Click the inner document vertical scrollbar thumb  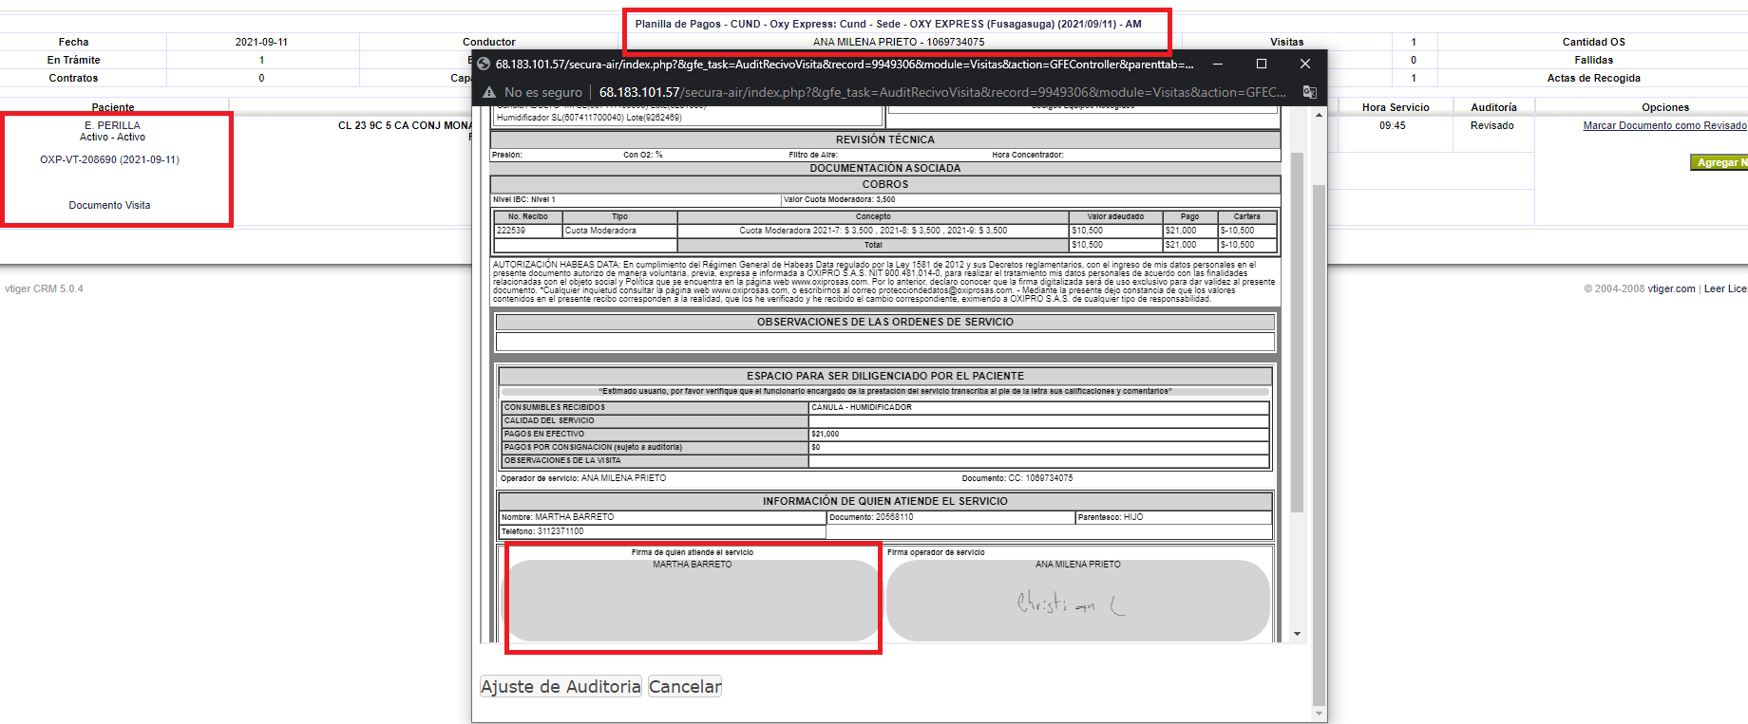[1297, 332]
